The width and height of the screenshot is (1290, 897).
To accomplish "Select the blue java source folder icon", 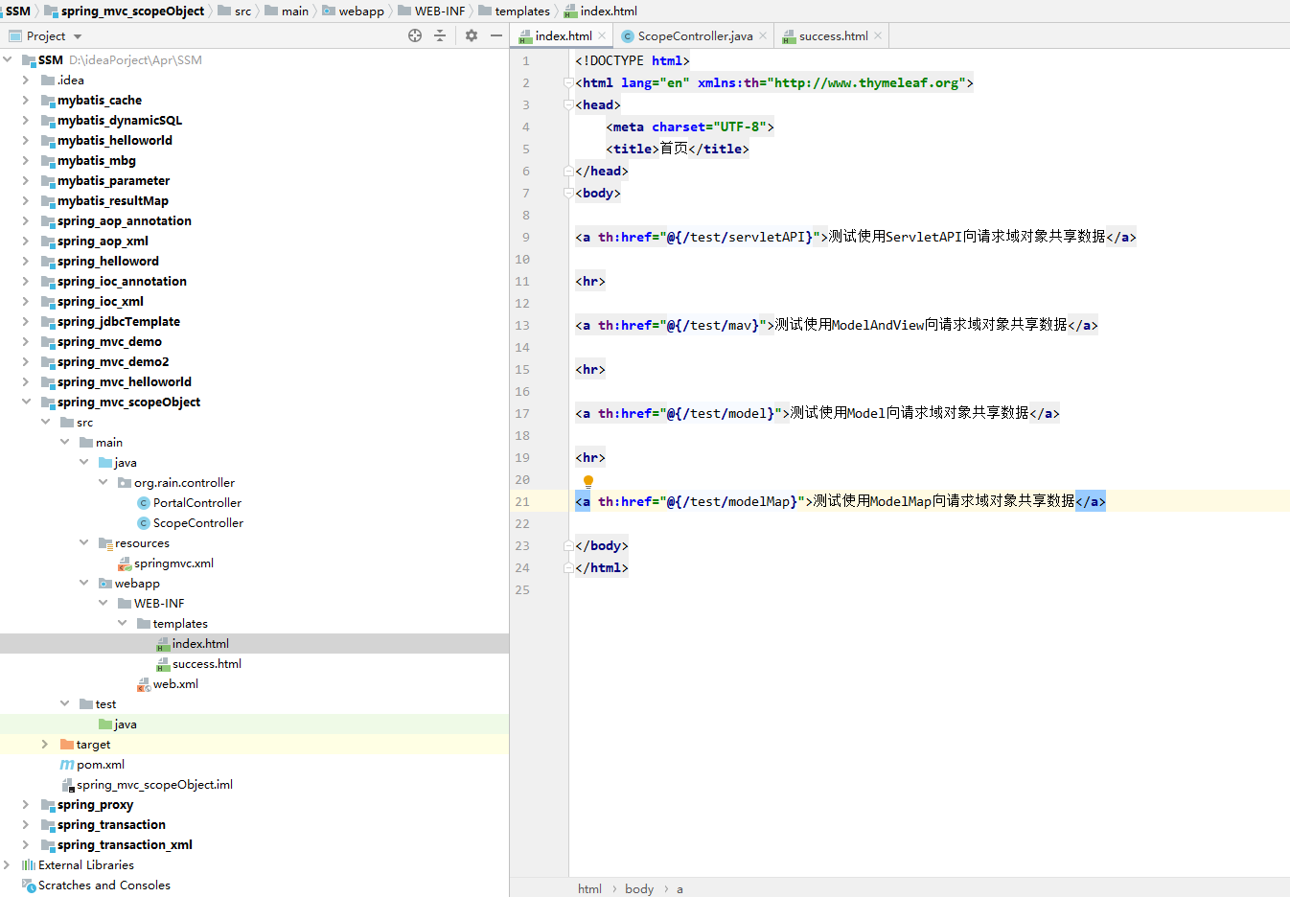I will coord(105,462).
